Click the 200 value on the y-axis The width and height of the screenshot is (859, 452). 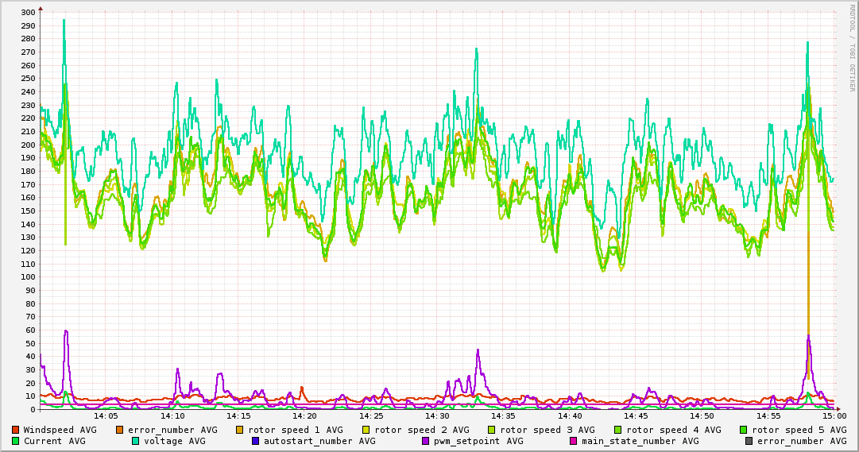(x=28, y=145)
